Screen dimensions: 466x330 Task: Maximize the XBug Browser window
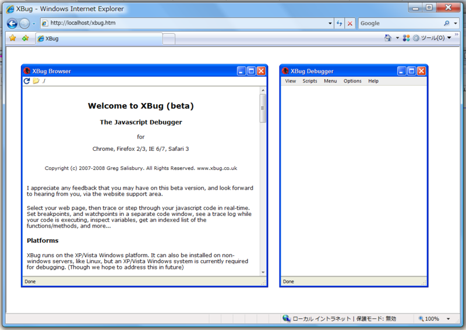251,71
